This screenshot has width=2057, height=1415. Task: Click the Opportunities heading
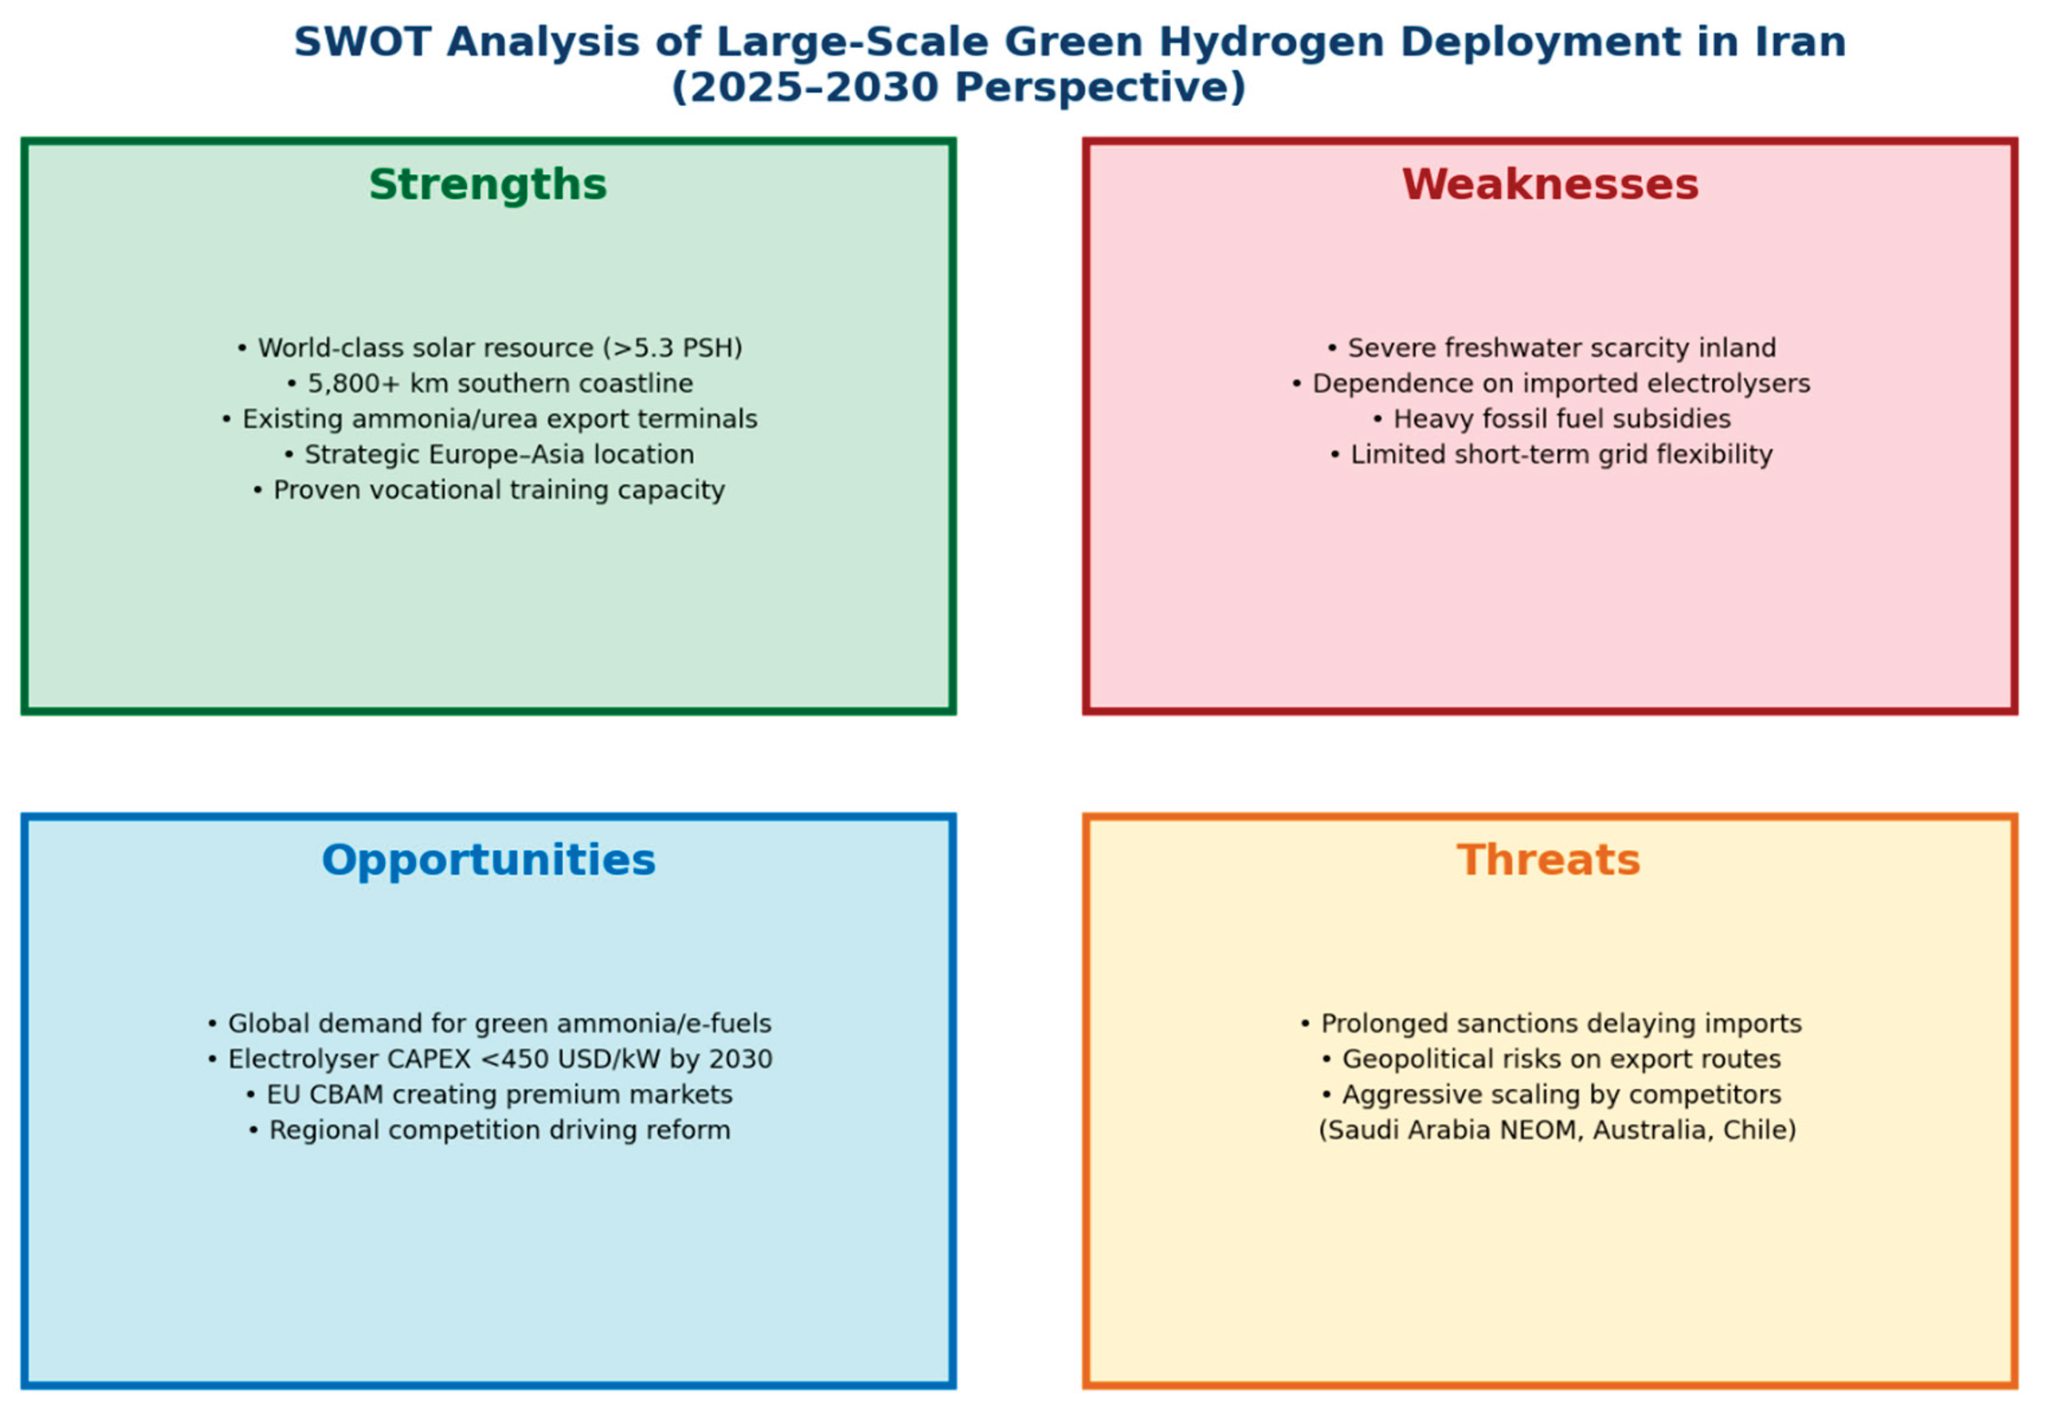[x=488, y=860]
